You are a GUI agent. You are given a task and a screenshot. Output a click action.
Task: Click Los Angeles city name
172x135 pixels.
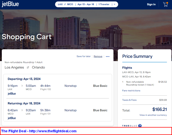14,67
